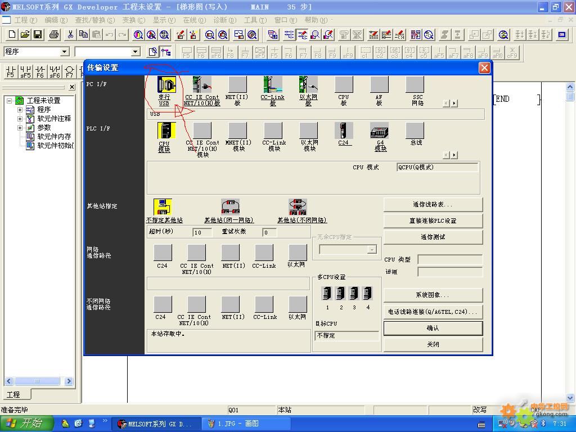Close the 传输设置 dialog
This screenshot has height=432, width=576.
click(484, 67)
